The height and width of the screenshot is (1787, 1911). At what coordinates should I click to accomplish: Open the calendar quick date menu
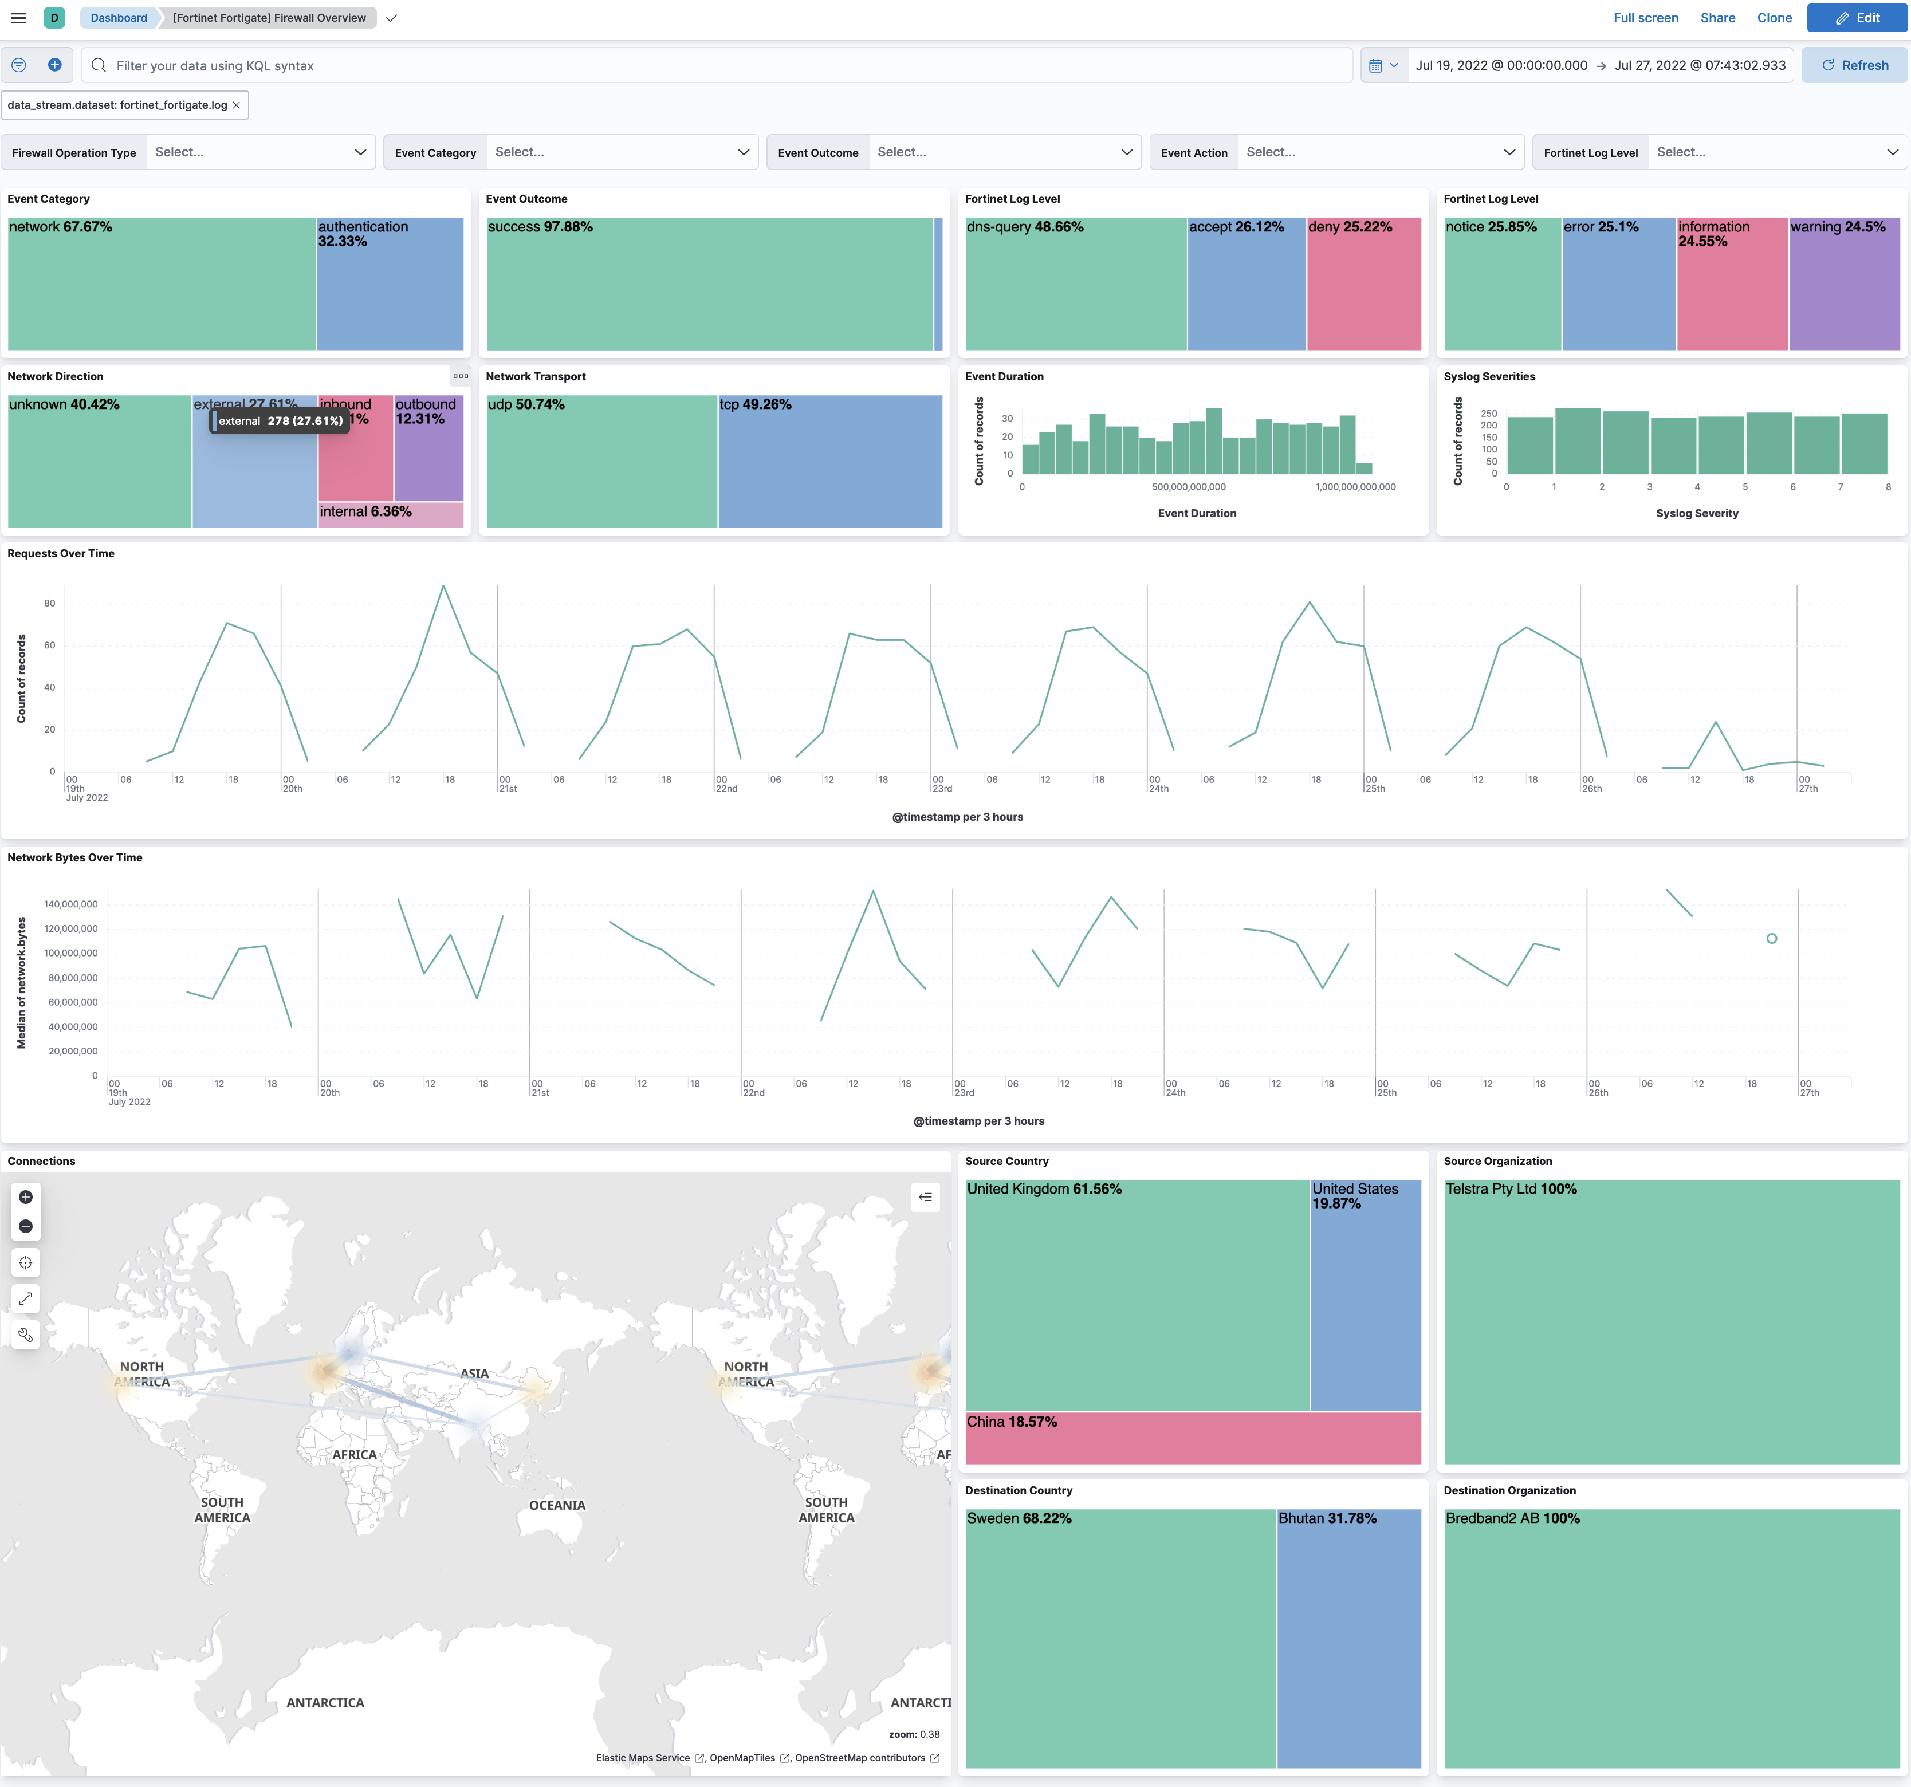coord(1382,65)
